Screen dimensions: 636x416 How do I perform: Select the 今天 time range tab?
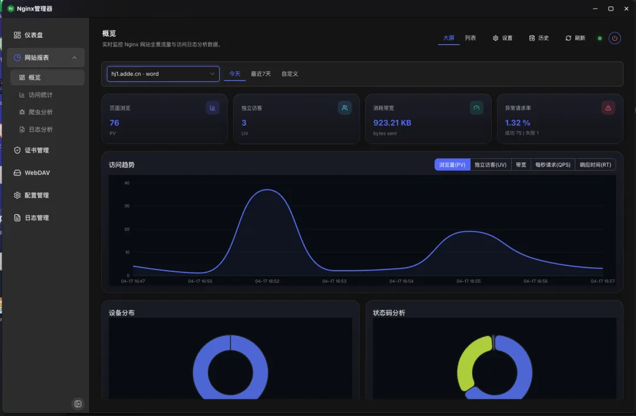234,74
